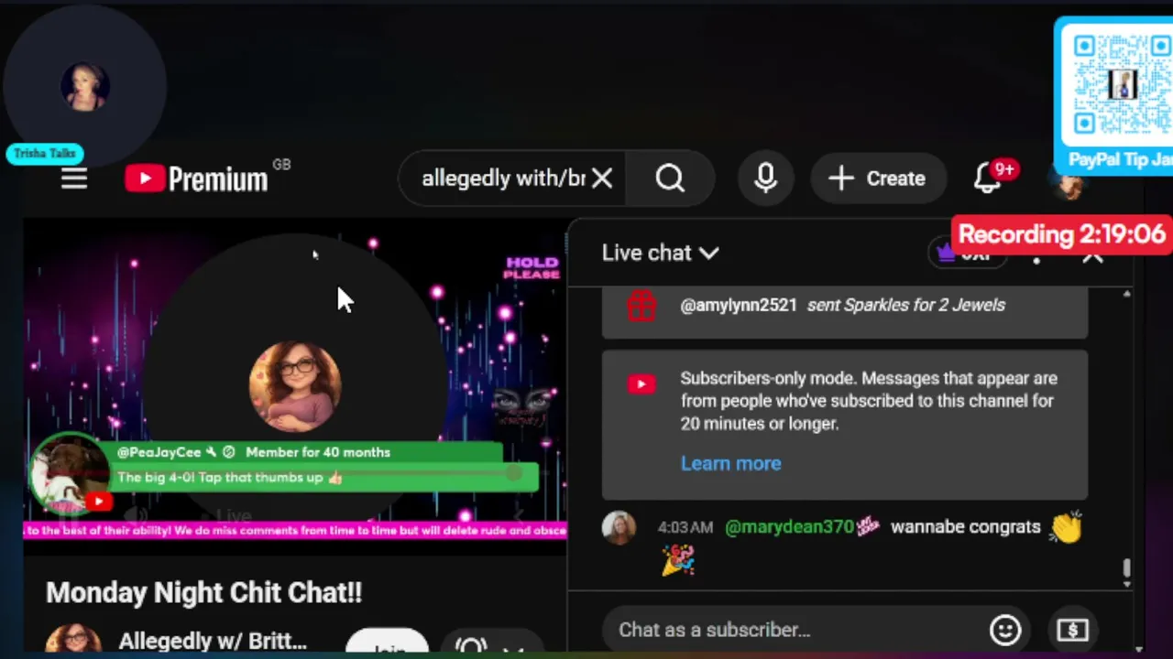Run search with magnifier icon
The height and width of the screenshot is (659, 1173).
(670, 178)
